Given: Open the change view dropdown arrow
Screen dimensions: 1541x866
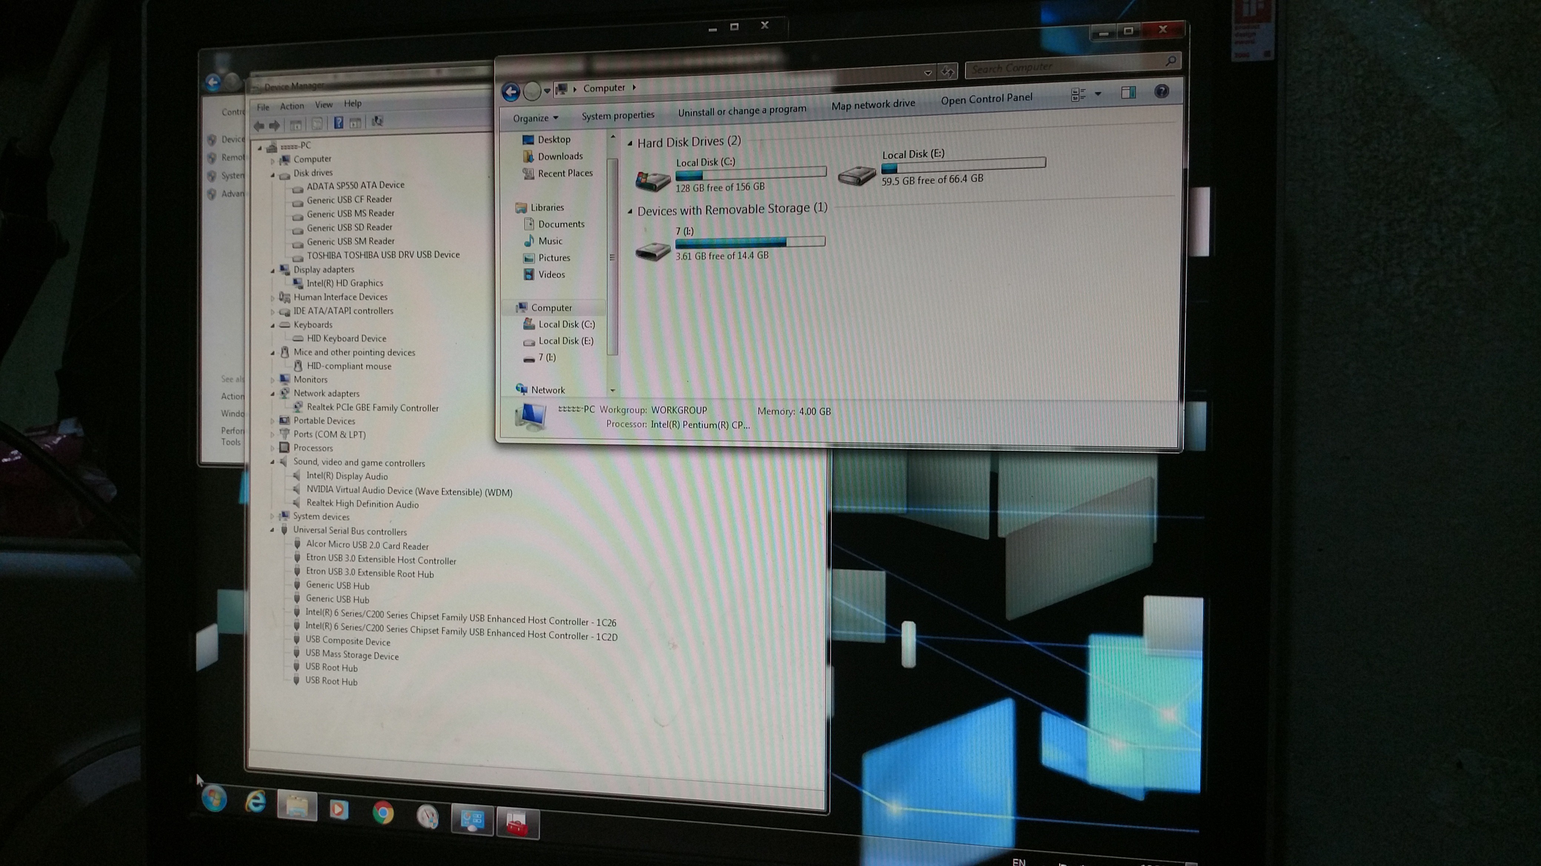Looking at the screenshot, I should [1098, 94].
